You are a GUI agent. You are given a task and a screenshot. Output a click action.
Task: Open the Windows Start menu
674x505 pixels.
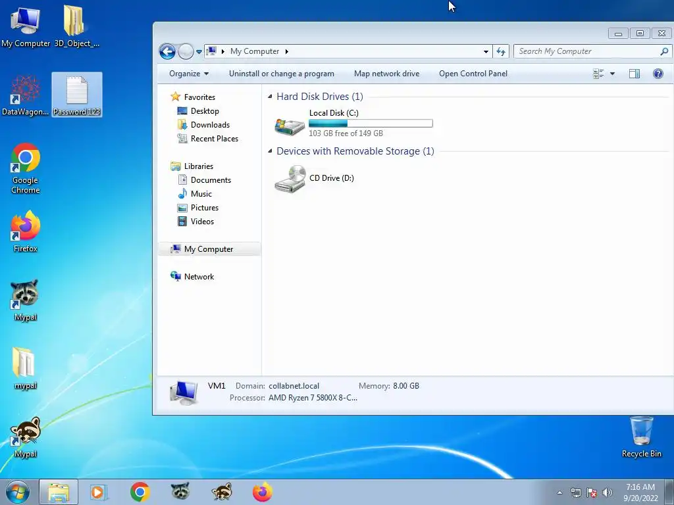pos(18,492)
